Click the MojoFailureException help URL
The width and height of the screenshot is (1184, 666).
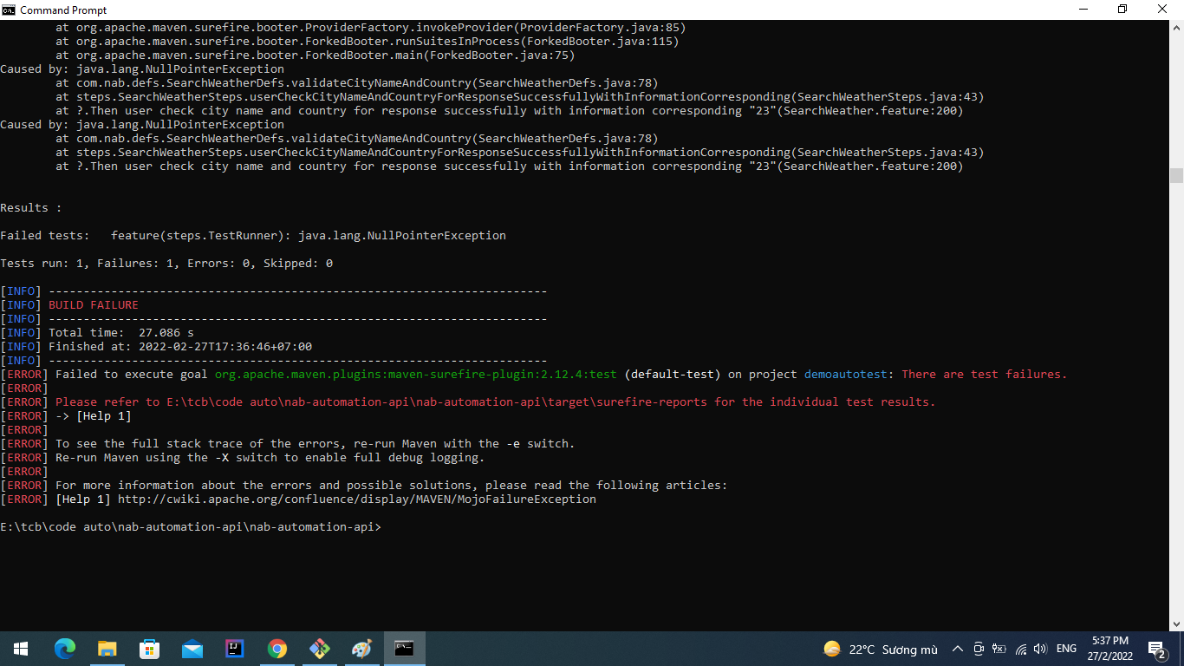pyautogui.click(x=357, y=499)
